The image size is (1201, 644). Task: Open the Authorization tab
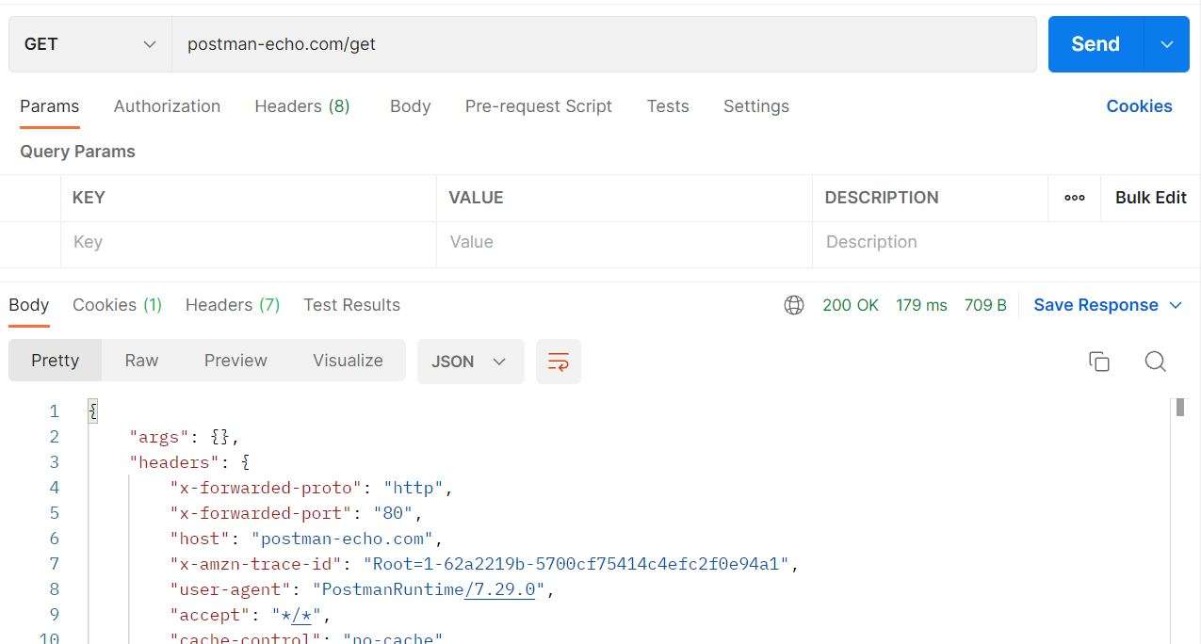(x=167, y=105)
